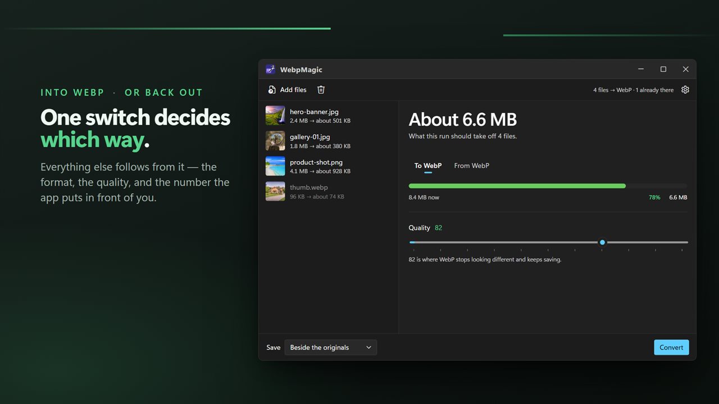Click the product-shot.png file name
Screen dimensions: 719x404
(x=316, y=162)
